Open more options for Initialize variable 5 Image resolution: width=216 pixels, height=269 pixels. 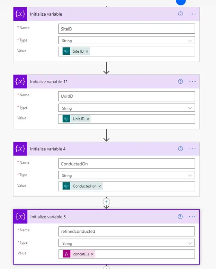coord(192,217)
